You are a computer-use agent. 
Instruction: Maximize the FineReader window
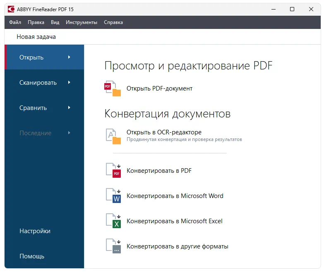point(292,9)
